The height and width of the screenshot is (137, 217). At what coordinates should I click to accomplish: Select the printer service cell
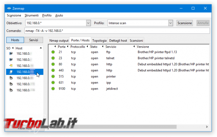click(111, 76)
